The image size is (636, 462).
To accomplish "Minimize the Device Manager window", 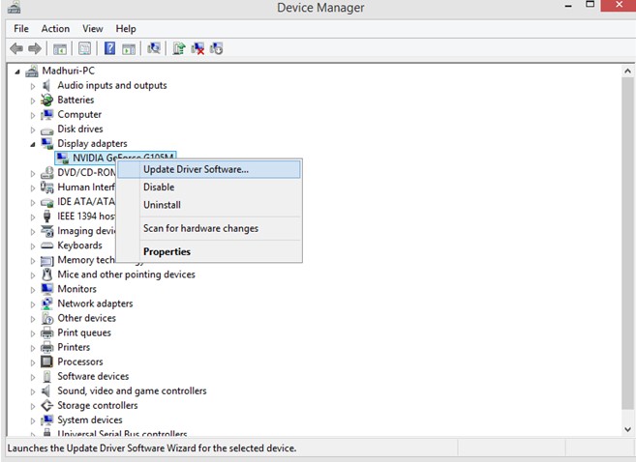I will [568, 6].
